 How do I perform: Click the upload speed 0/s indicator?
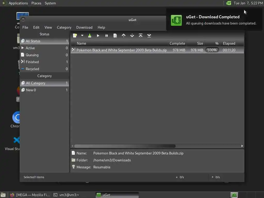216,177
